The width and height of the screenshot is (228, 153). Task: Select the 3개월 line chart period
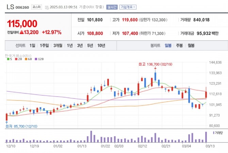(58, 46)
